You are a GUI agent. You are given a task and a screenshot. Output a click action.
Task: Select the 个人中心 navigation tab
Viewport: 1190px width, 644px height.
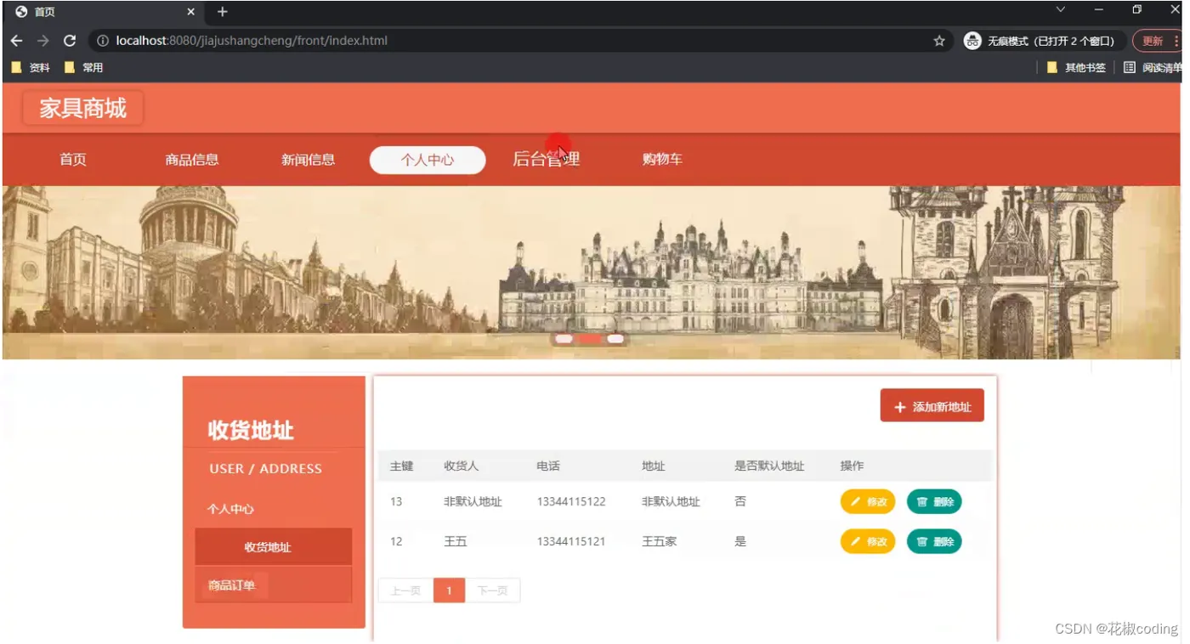point(428,160)
